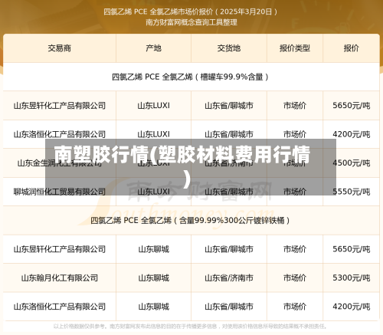The height and width of the screenshot is (335, 383).
Task: Click 市场价 in the 山东翰月 row
Action: (295, 278)
